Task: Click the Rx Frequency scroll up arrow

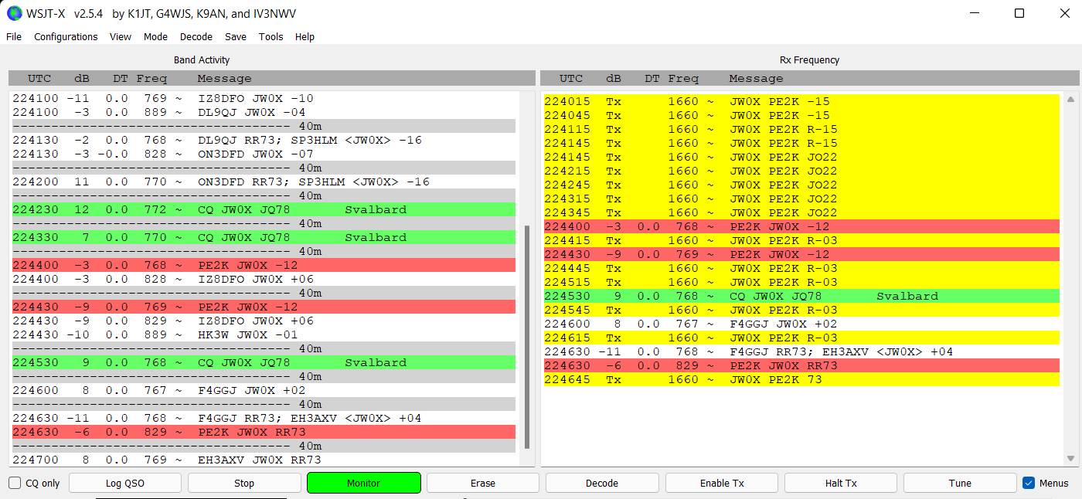Action: [1070, 100]
